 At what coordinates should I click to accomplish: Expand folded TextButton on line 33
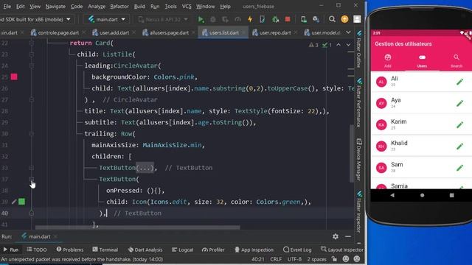[x=32, y=168]
